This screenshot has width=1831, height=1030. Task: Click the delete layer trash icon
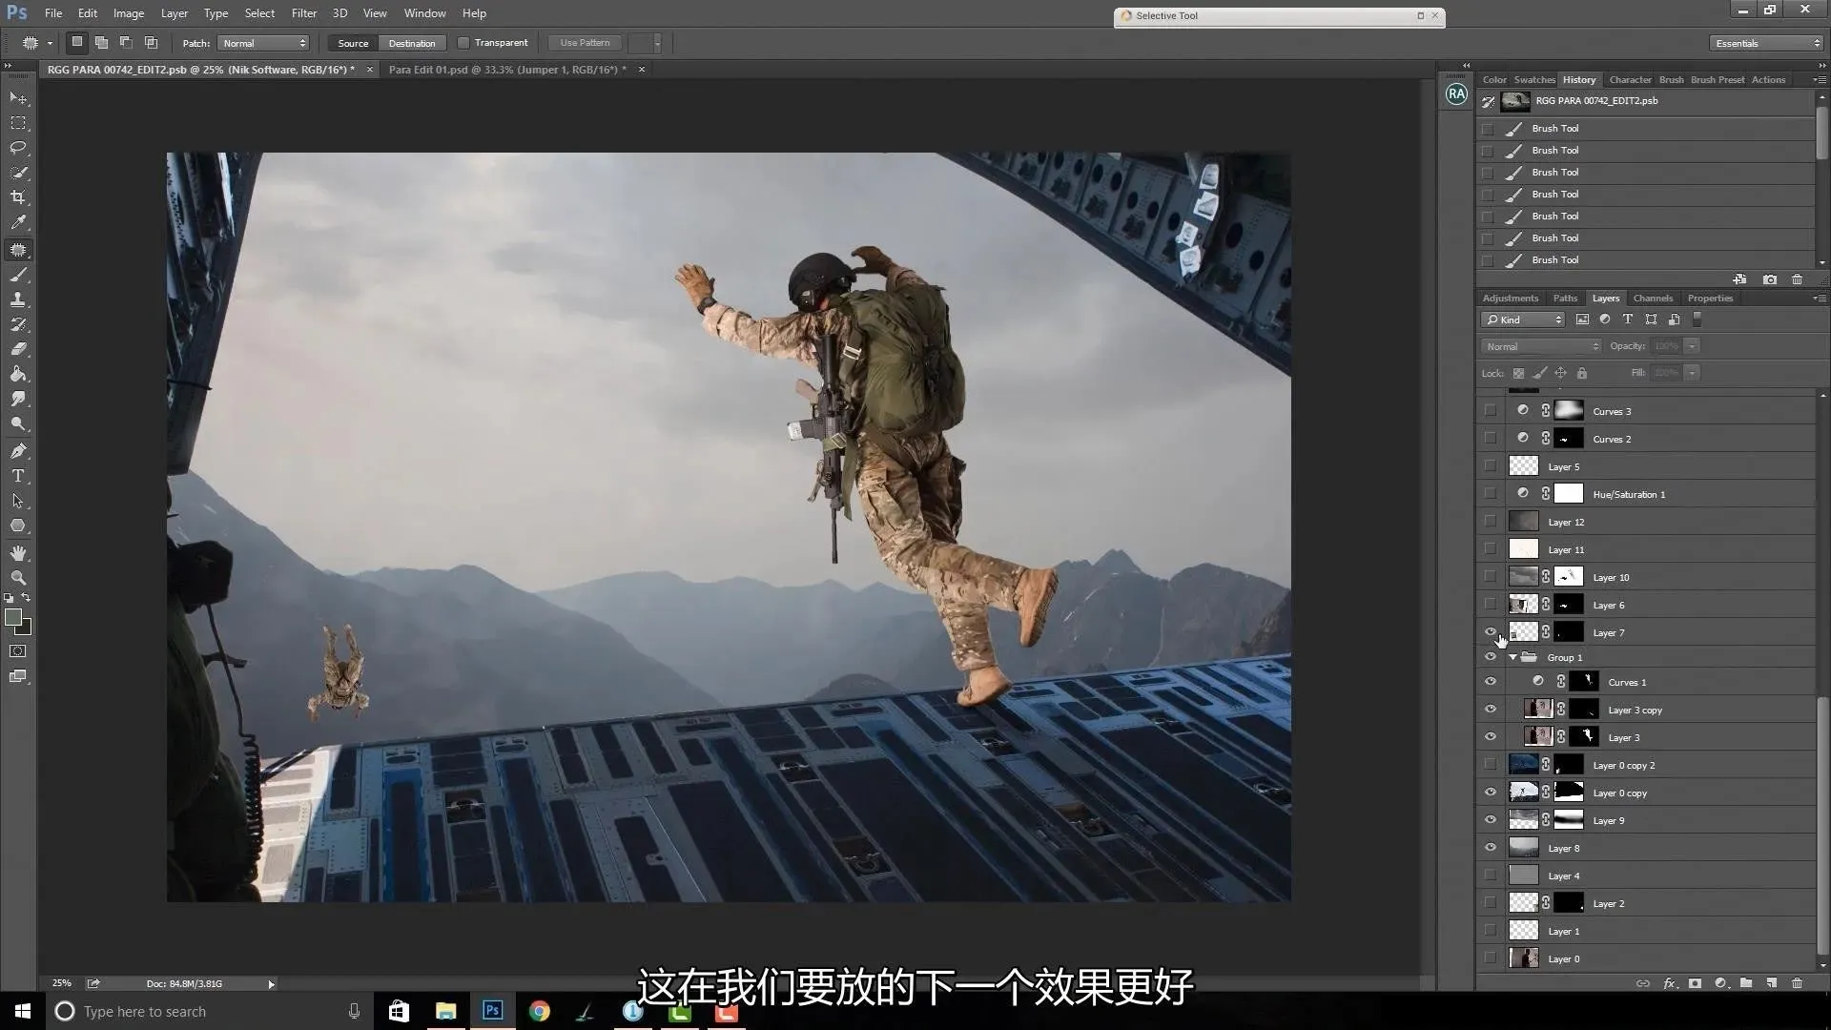pyautogui.click(x=1797, y=983)
